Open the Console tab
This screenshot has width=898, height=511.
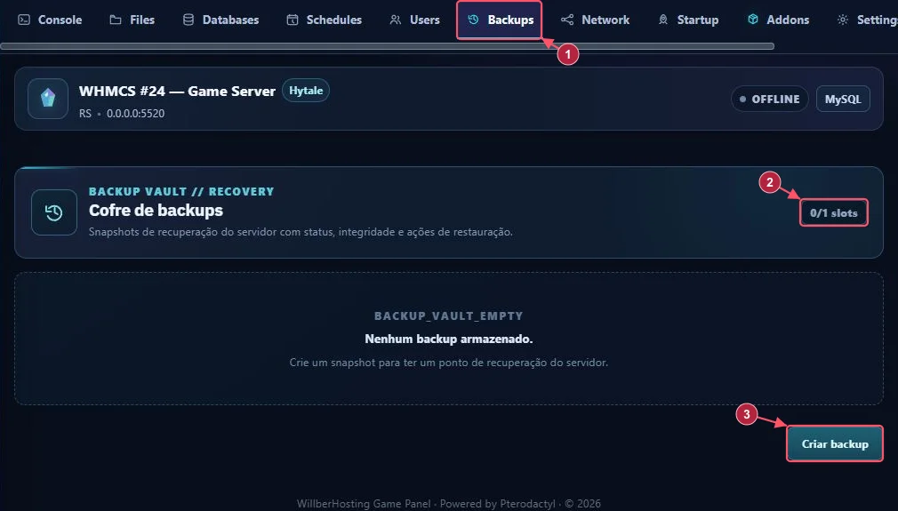[x=50, y=20]
